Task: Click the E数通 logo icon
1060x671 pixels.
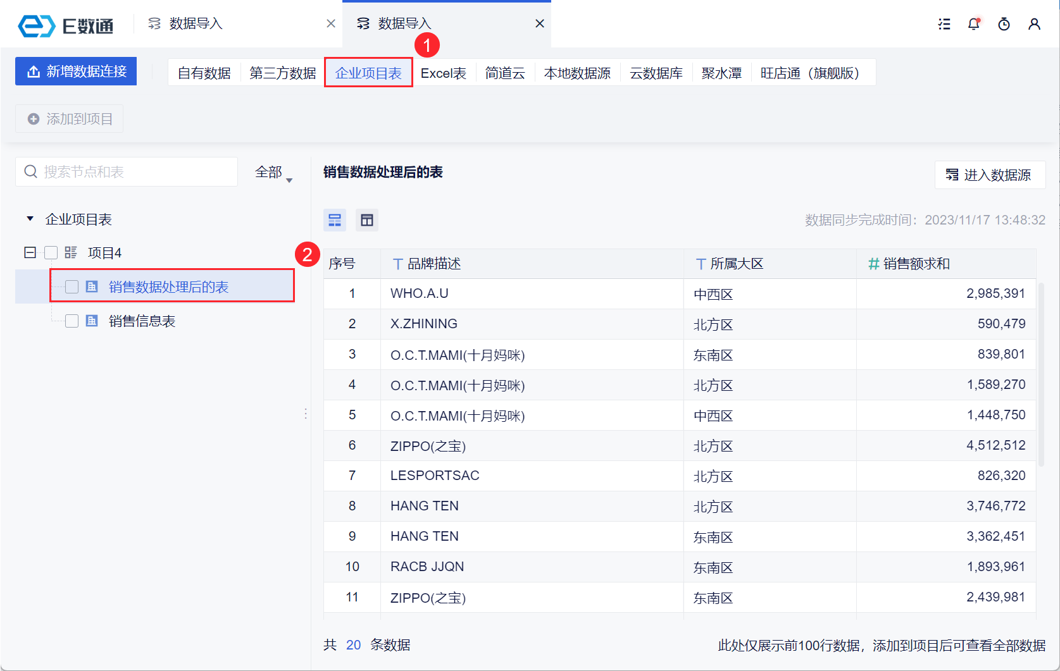Action: (x=37, y=25)
